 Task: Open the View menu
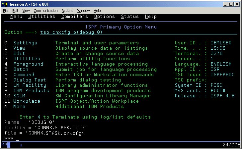(x=26, y=11)
